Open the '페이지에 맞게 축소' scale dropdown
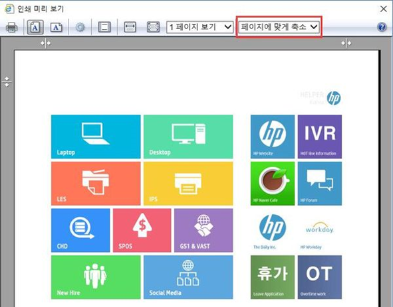This screenshot has width=393, height=307. (279, 27)
